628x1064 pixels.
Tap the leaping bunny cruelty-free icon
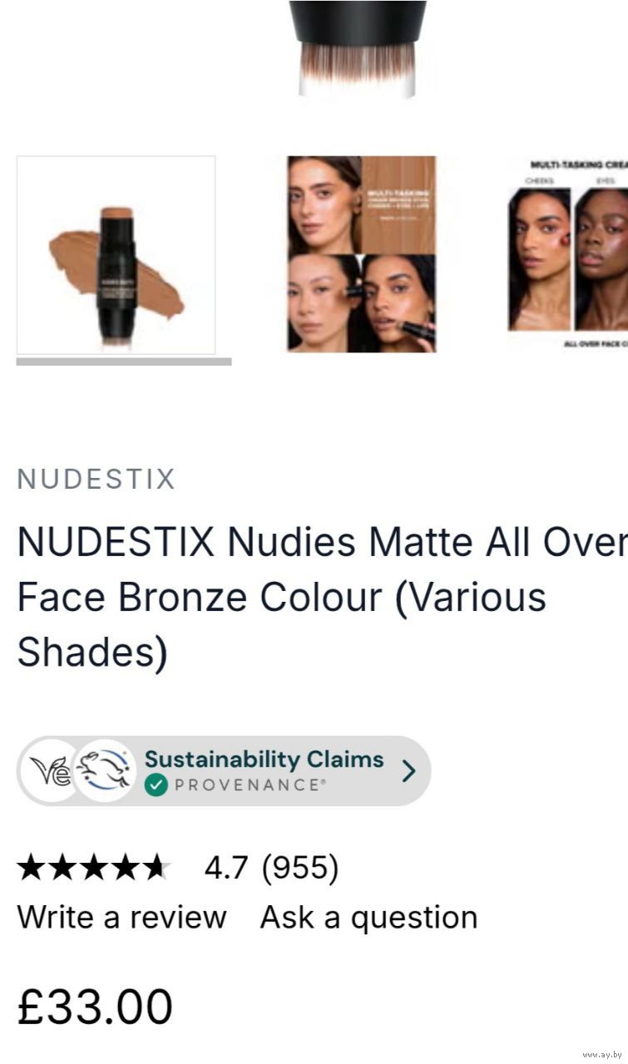(x=104, y=771)
